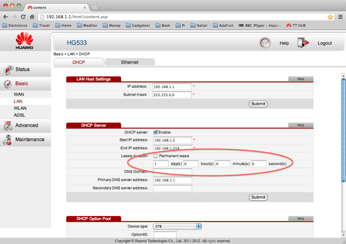346x244 pixels.
Task: Reload the page in browser
Action: click(23, 17)
